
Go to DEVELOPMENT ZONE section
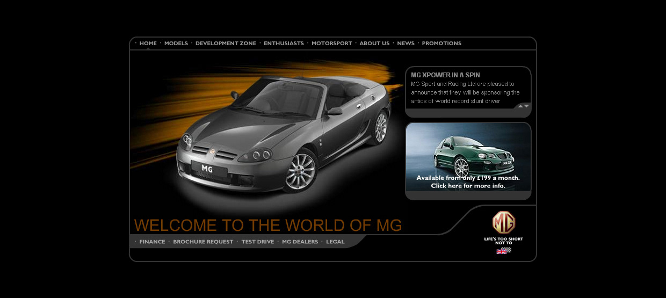(226, 43)
